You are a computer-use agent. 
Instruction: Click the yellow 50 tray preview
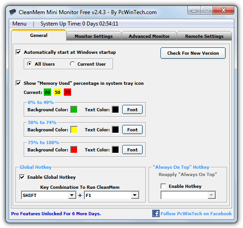click(x=57, y=92)
